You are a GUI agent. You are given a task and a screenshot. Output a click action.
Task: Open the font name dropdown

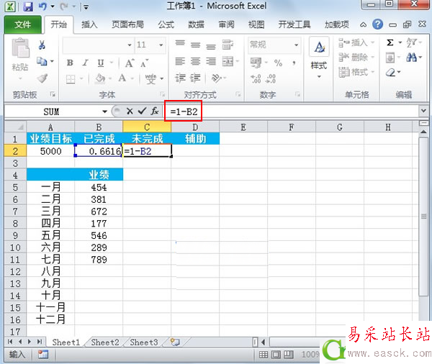[x=129, y=45]
